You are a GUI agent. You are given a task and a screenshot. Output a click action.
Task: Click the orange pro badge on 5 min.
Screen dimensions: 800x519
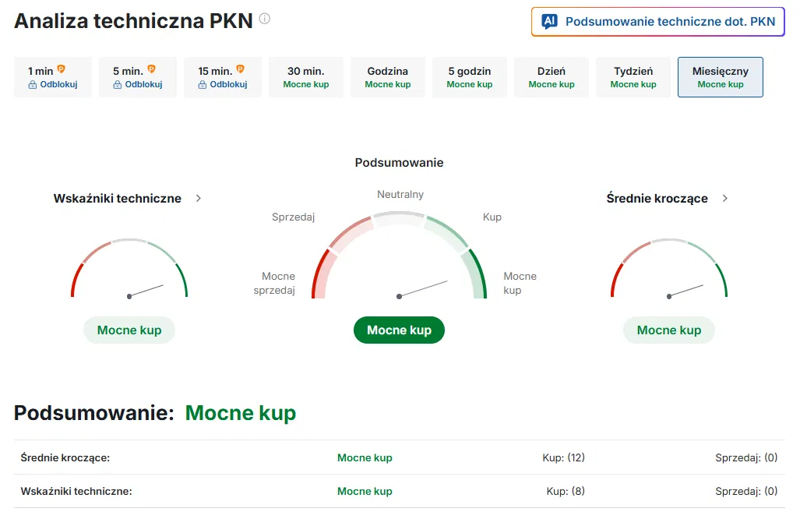152,69
